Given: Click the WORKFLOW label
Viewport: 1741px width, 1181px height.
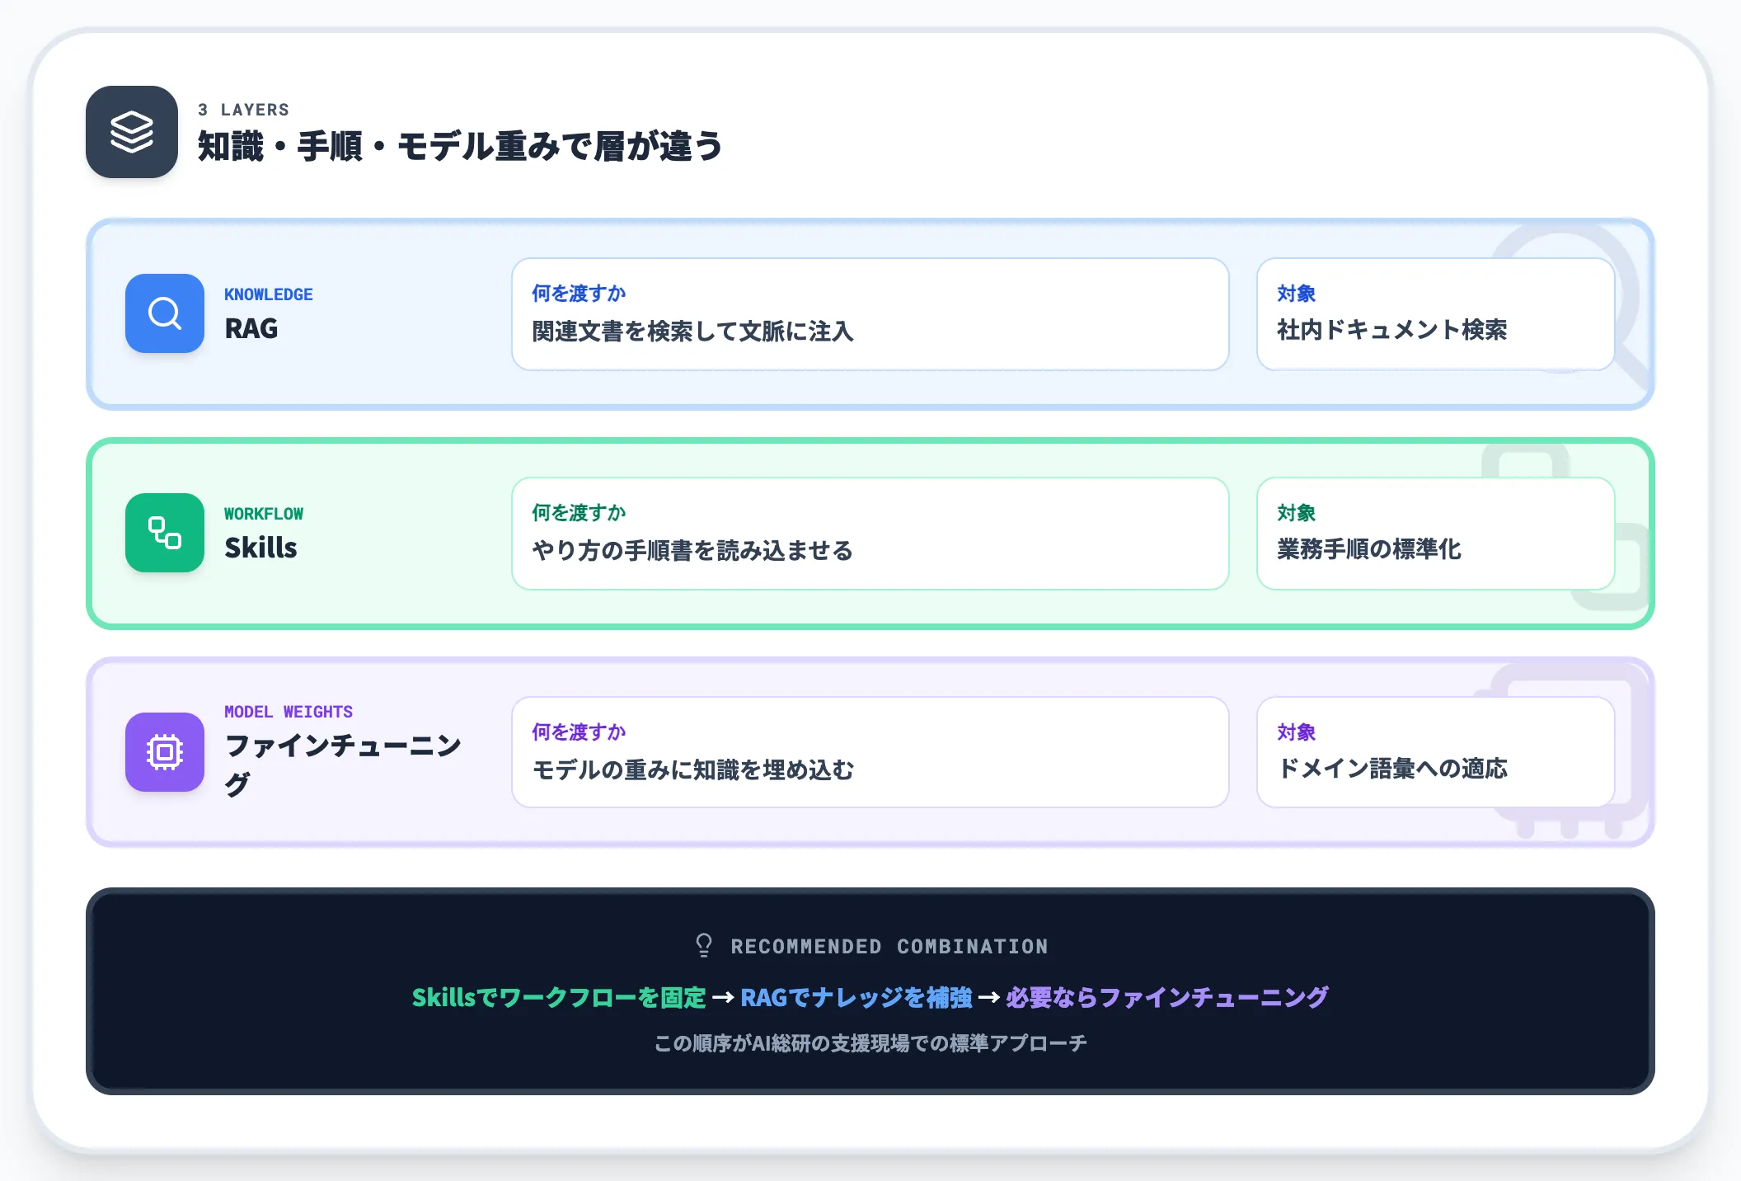Looking at the screenshot, I should tap(264, 514).
